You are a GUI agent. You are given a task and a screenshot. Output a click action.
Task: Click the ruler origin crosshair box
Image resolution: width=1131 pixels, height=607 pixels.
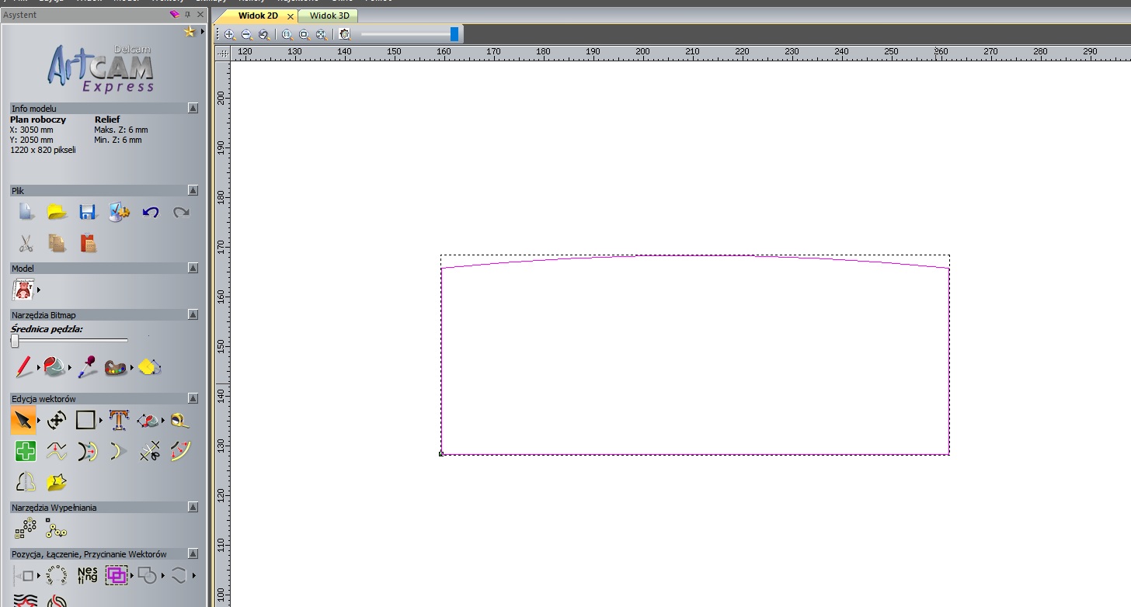(223, 54)
